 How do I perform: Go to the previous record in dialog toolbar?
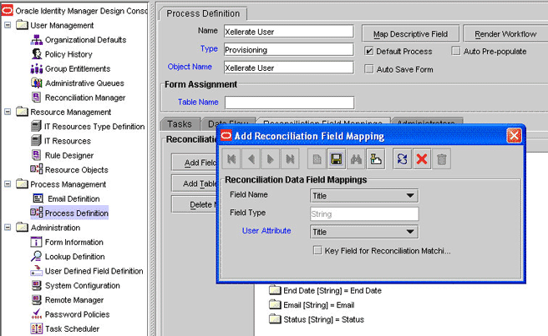tap(251, 159)
